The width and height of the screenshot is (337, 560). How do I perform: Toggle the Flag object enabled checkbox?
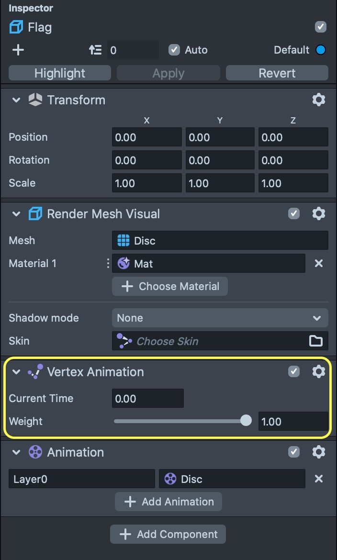[x=321, y=27]
